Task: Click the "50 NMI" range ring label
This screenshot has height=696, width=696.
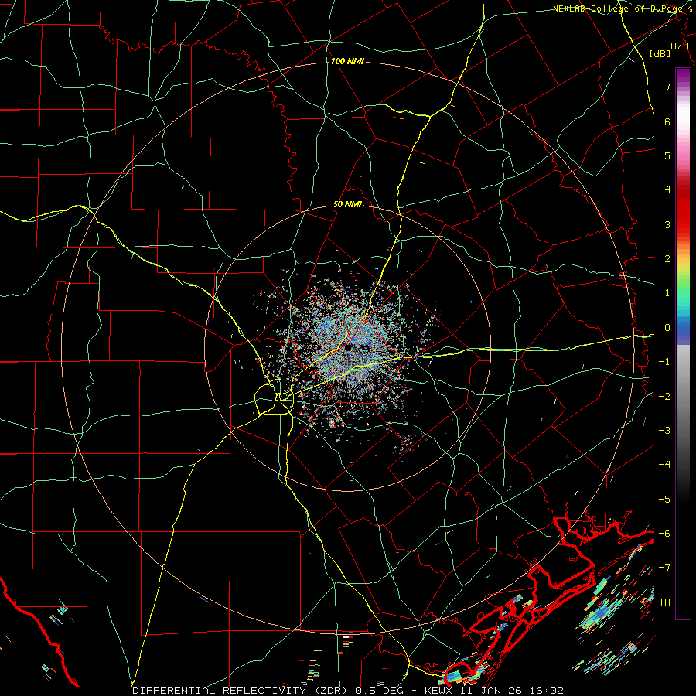Action: pyautogui.click(x=347, y=205)
